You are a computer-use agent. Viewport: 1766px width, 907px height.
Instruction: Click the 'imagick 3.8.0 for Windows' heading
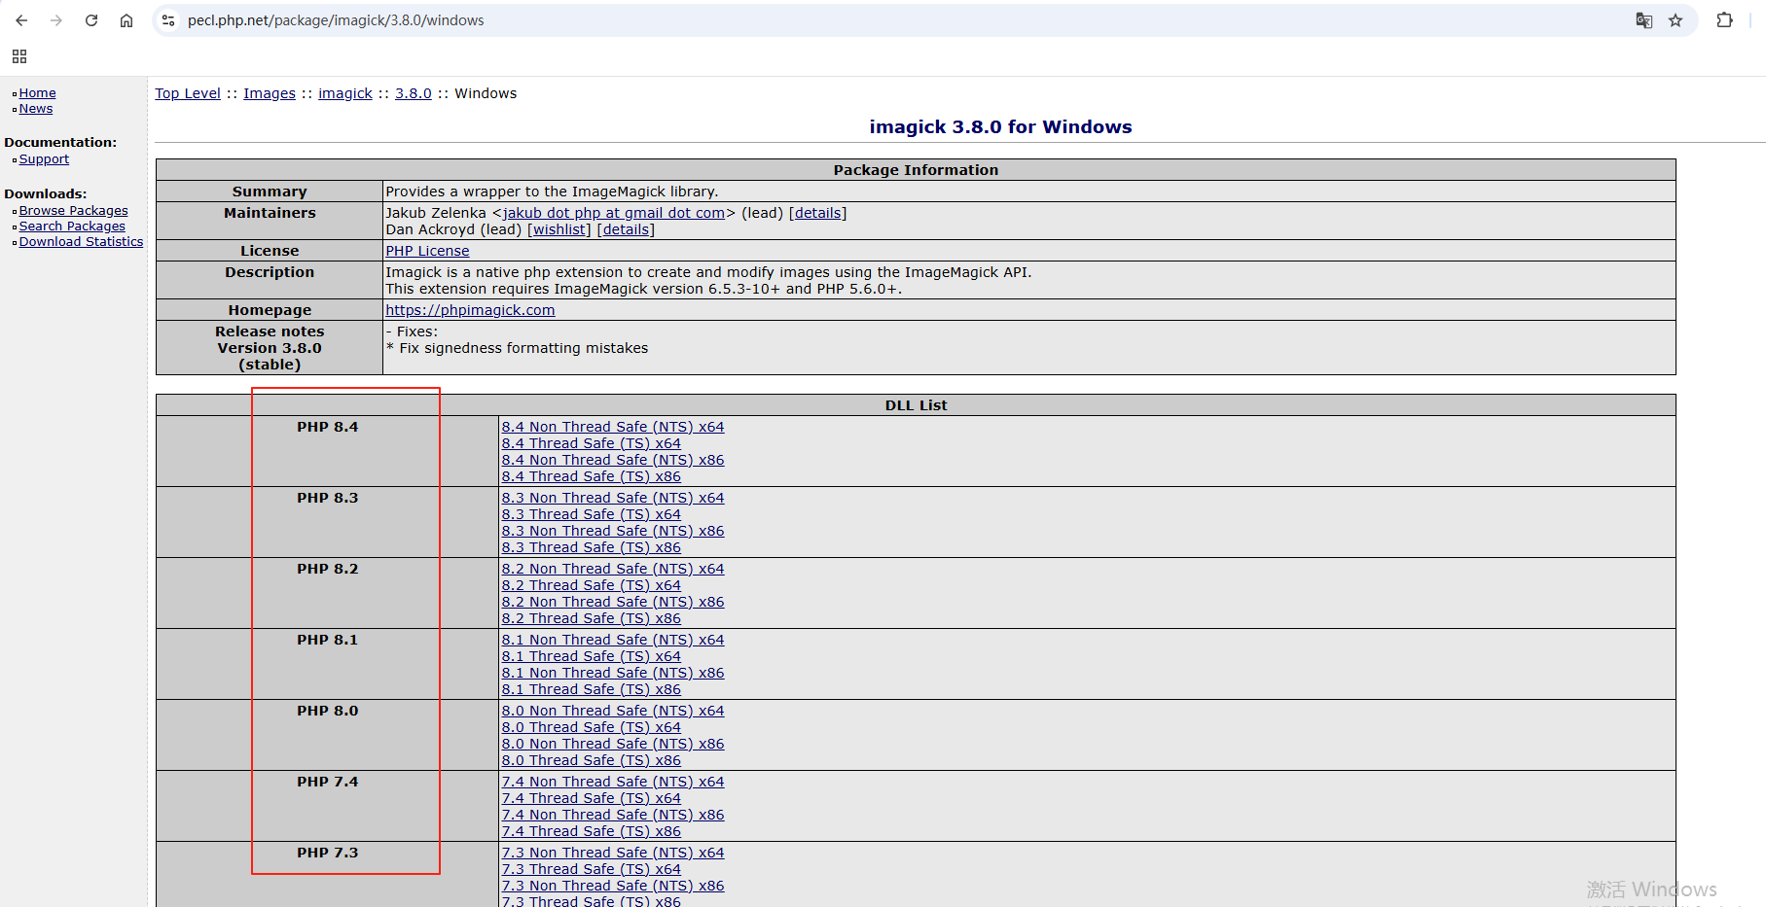1000,127
